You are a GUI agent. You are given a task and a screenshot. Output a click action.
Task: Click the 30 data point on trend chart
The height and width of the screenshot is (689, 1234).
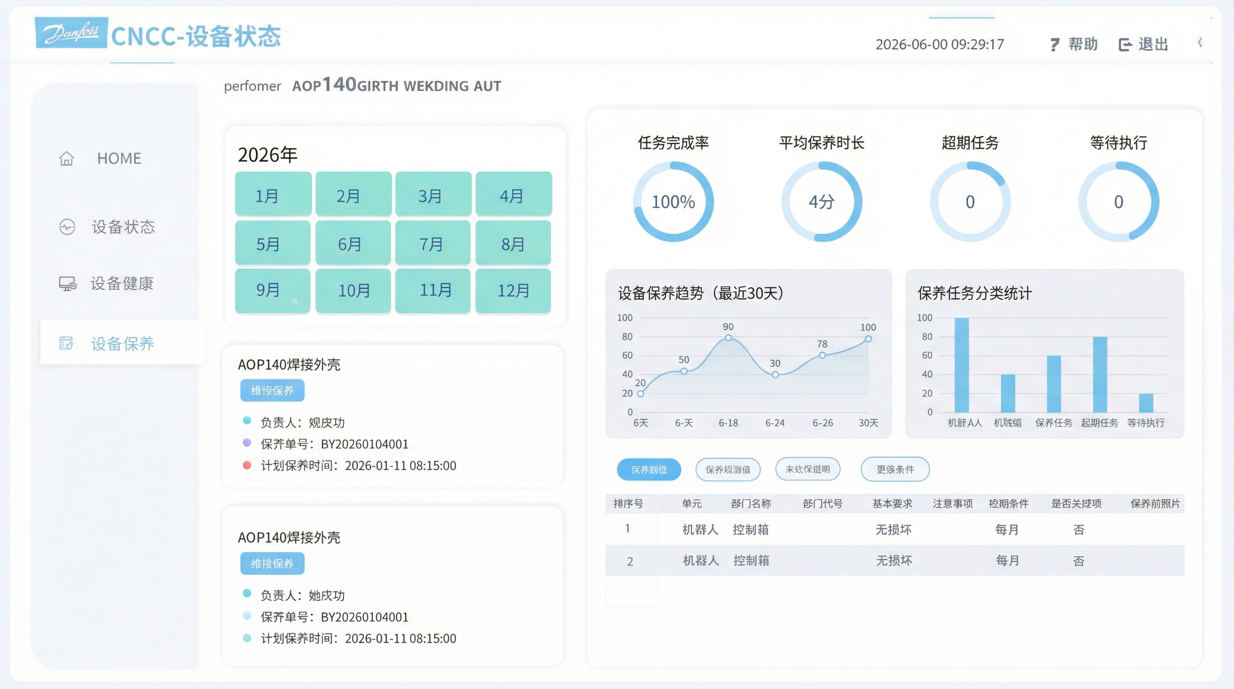775,375
